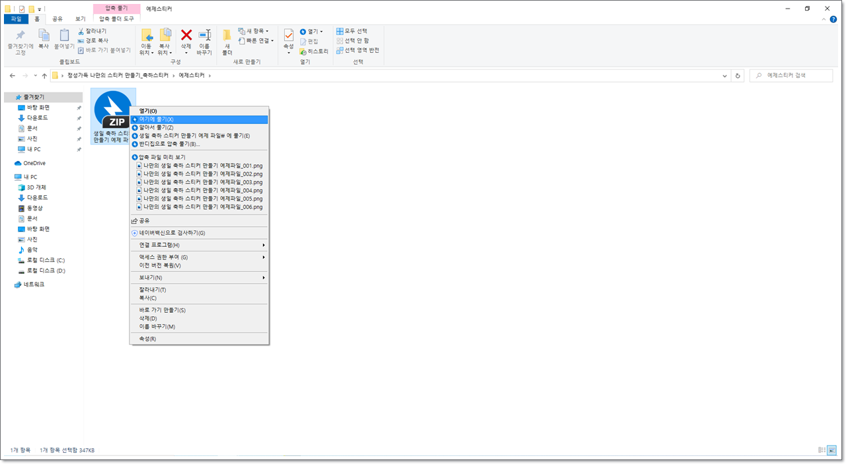Click 바로 가기 붙여넣기 in ribbon
This screenshot has height=464, width=846.
104,50
